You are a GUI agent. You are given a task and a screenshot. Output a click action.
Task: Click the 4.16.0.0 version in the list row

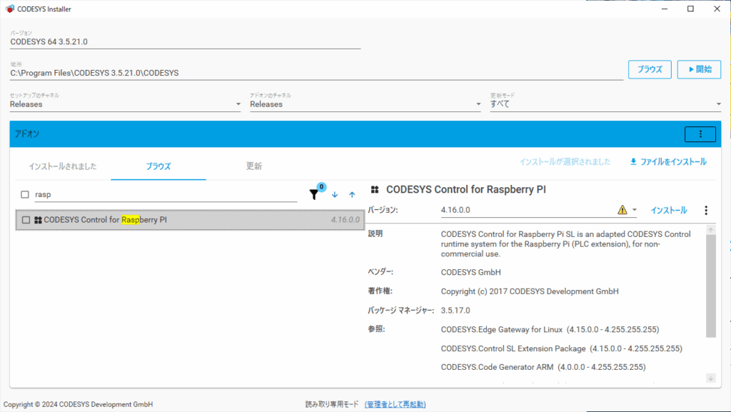coord(346,220)
